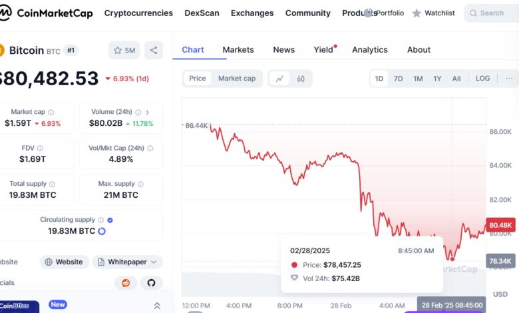Open the chart more options ellipsis menu
The height and width of the screenshot is (313, 519).
pos(509,79)
